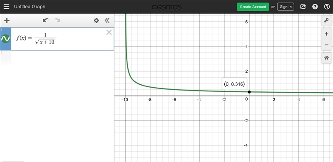The width and height of the screenshot is (333, 162).
Task: Zoom in on the graph
Action: [326, 34]
